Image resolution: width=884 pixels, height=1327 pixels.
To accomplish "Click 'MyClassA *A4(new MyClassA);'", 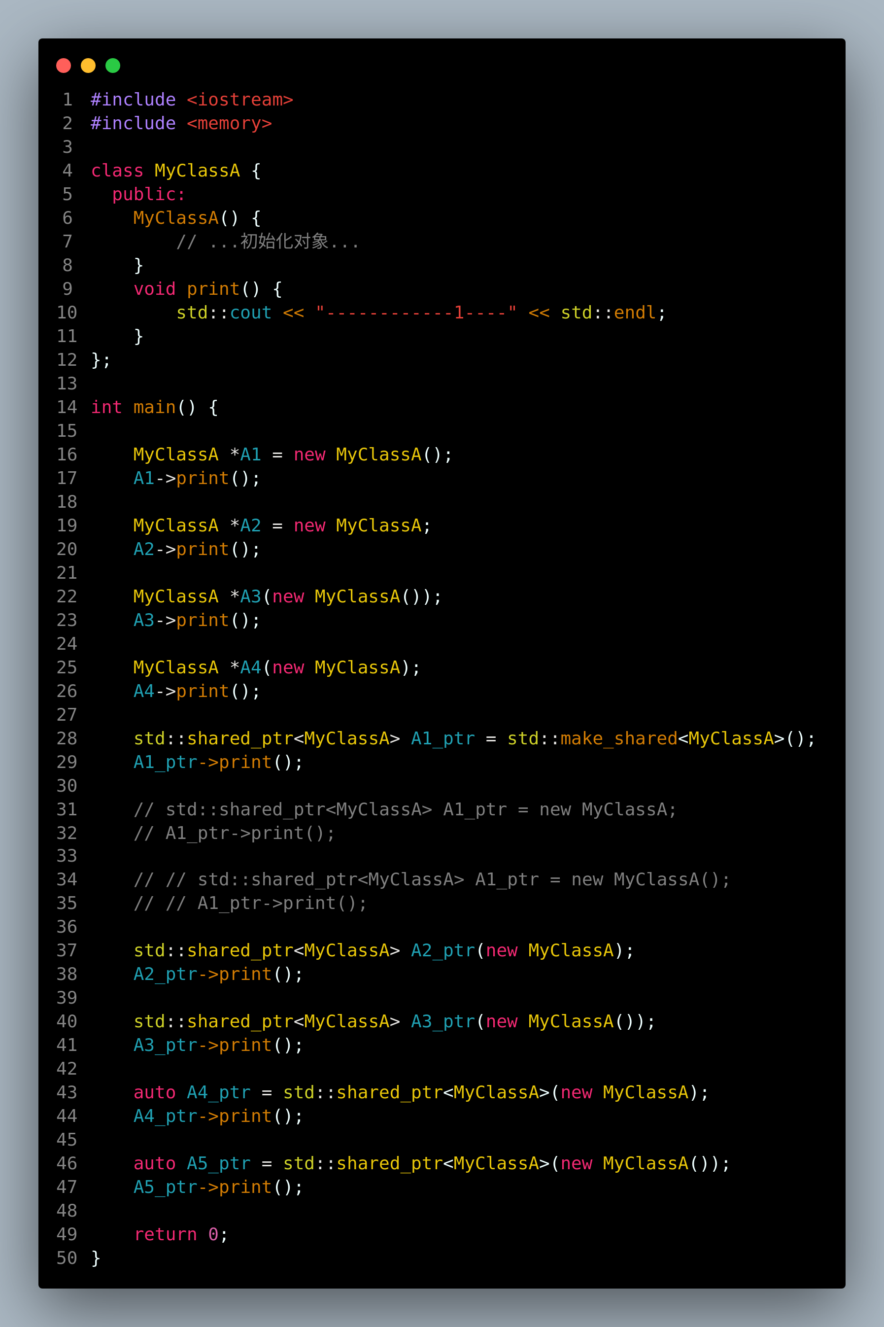I will (277, 668).
